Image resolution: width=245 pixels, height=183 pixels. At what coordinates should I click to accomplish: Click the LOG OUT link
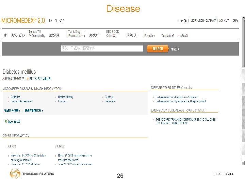[x=224, y=21]
